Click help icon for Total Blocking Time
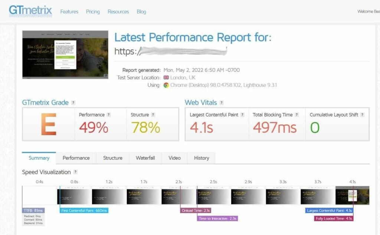Screen dimensions: 380x235 point(297,115)
